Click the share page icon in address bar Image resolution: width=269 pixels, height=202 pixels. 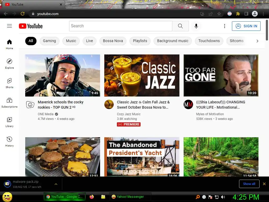point(211,14)
